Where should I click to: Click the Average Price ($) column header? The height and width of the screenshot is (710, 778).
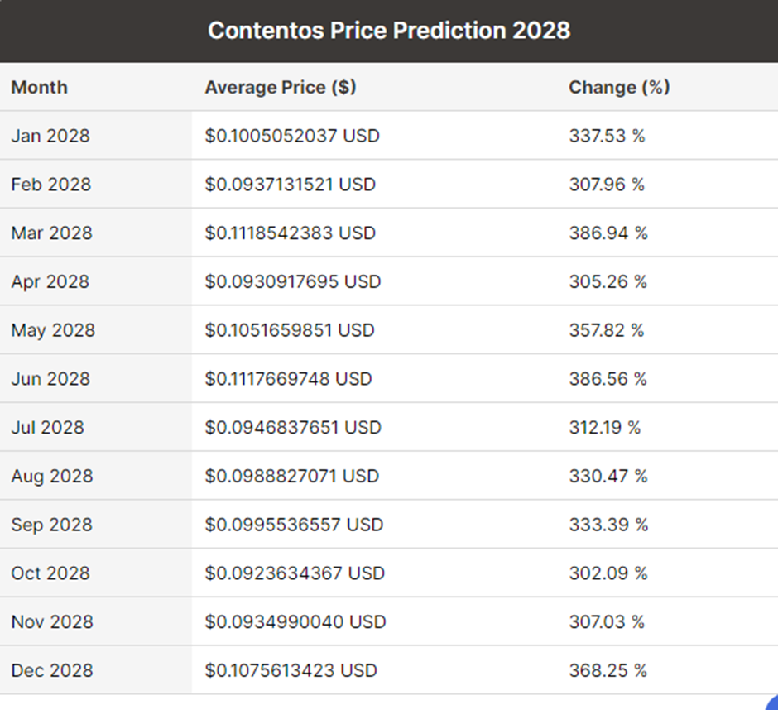point(281,88)
